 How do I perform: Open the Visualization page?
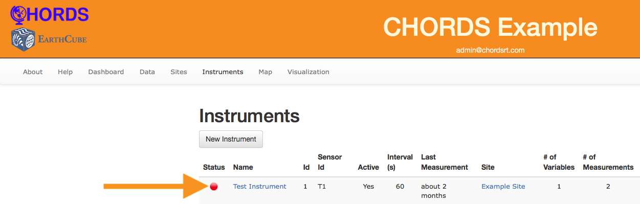[308, 72]
